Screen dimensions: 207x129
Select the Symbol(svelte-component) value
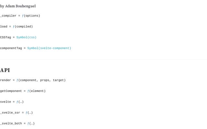49,48
